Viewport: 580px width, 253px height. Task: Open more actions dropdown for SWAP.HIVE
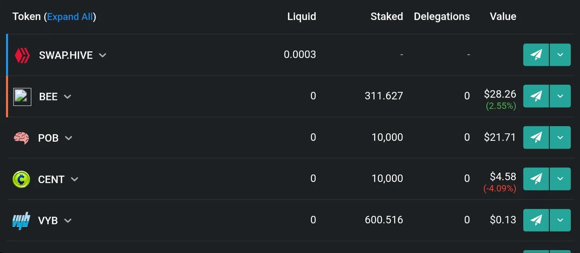pos(560,55)
